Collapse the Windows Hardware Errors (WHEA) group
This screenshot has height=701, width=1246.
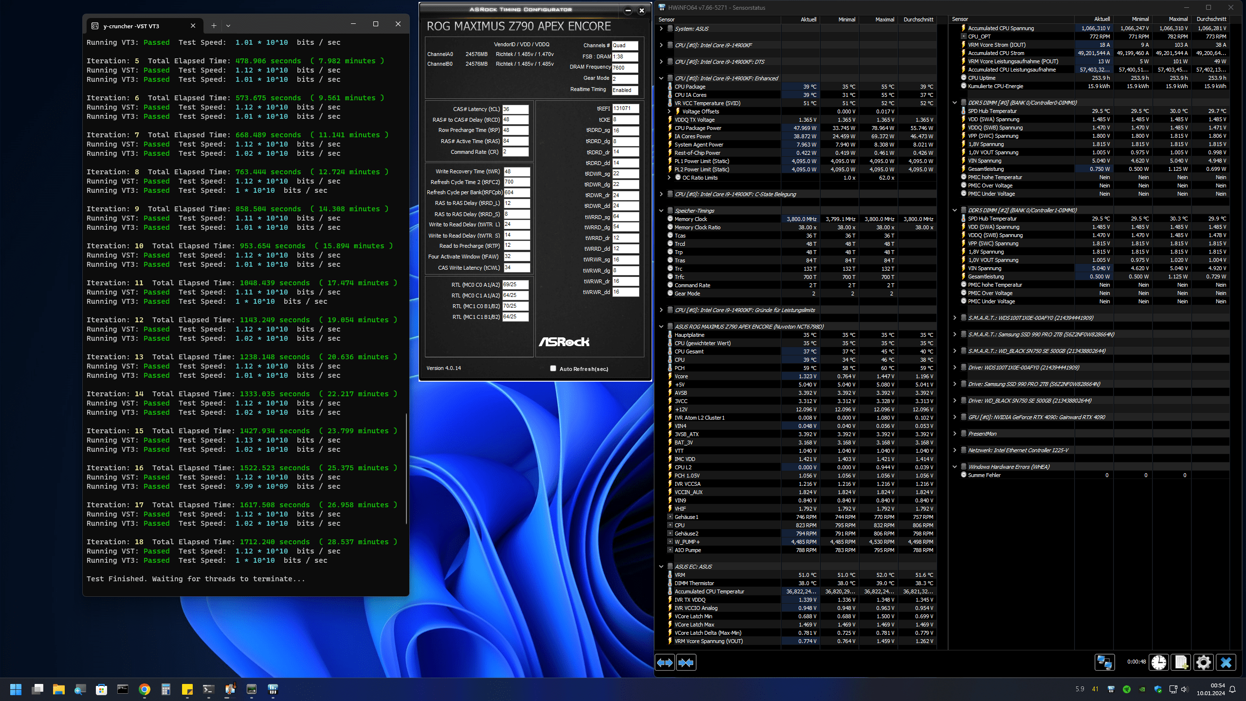click(954, 467)
